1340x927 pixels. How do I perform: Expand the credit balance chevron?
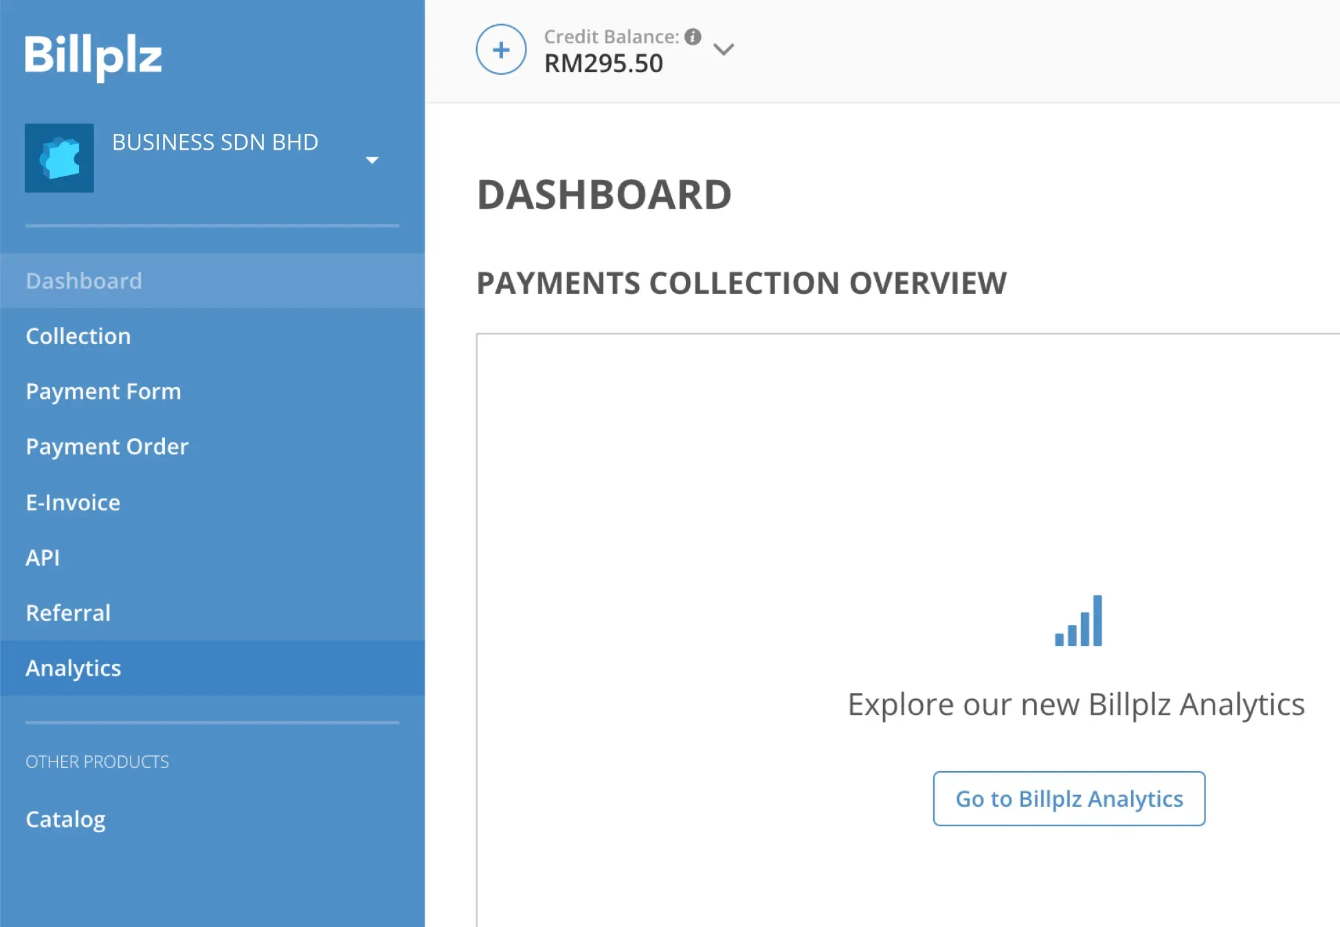[x=724, y=49]
